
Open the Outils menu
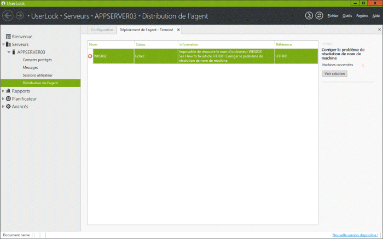347,16
